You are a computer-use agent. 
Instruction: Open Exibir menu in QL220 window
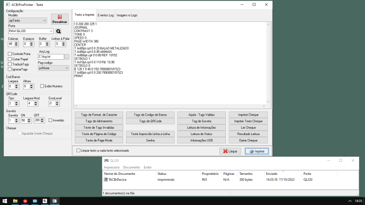(147, 167)
